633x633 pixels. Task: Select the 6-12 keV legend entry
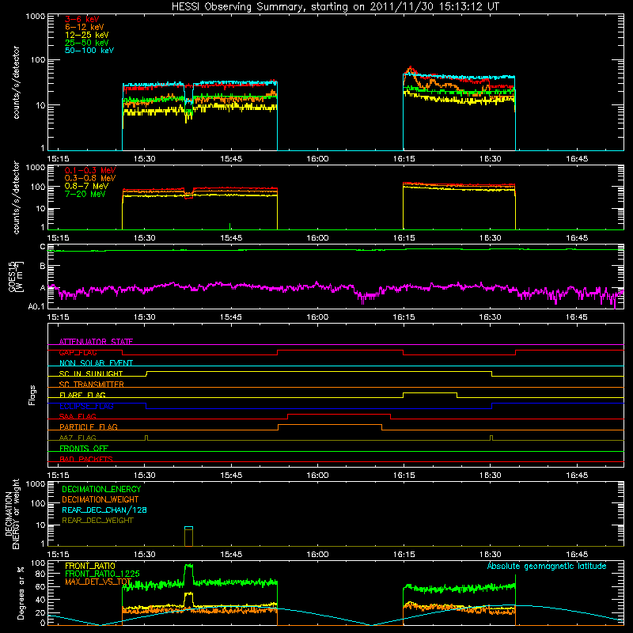pyautogui.click(x=85, y=27)
